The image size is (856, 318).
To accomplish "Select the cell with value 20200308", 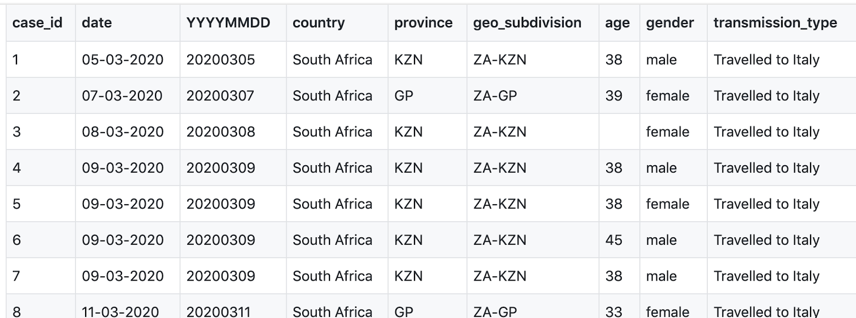I will (220, 132).
